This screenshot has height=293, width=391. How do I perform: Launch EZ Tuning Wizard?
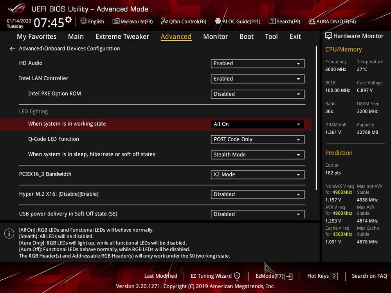coord(215,276)
